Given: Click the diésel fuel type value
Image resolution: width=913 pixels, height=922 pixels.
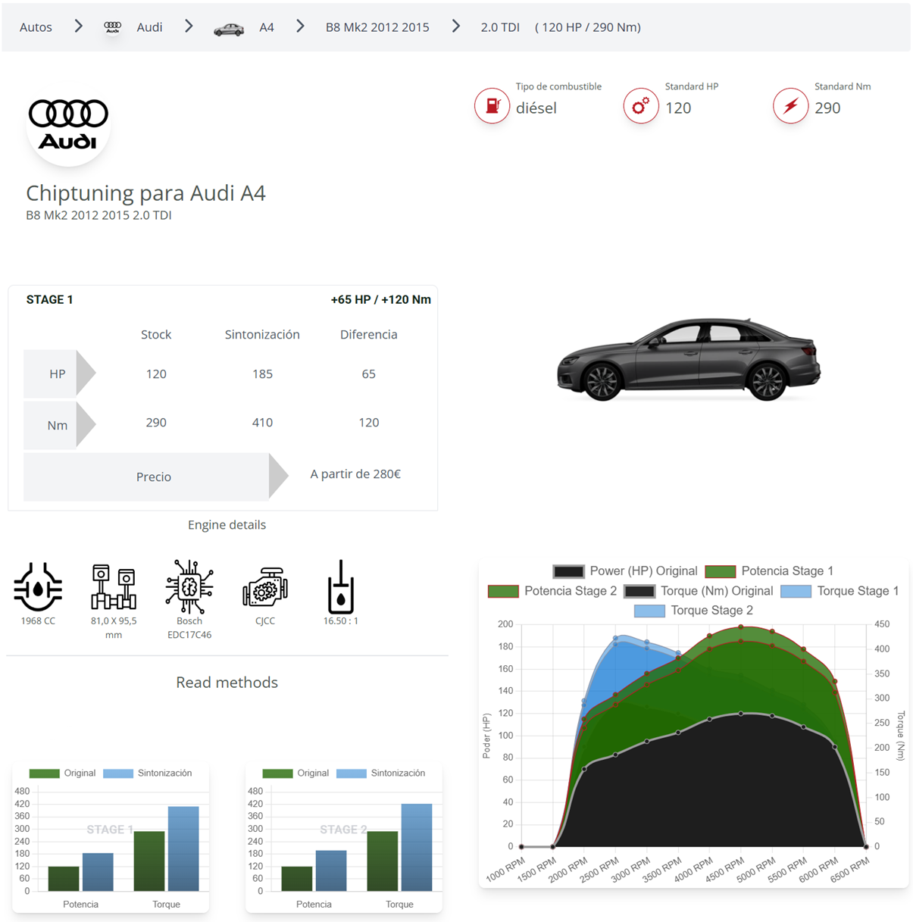Looking at the screenshot, I should point(536,108).
